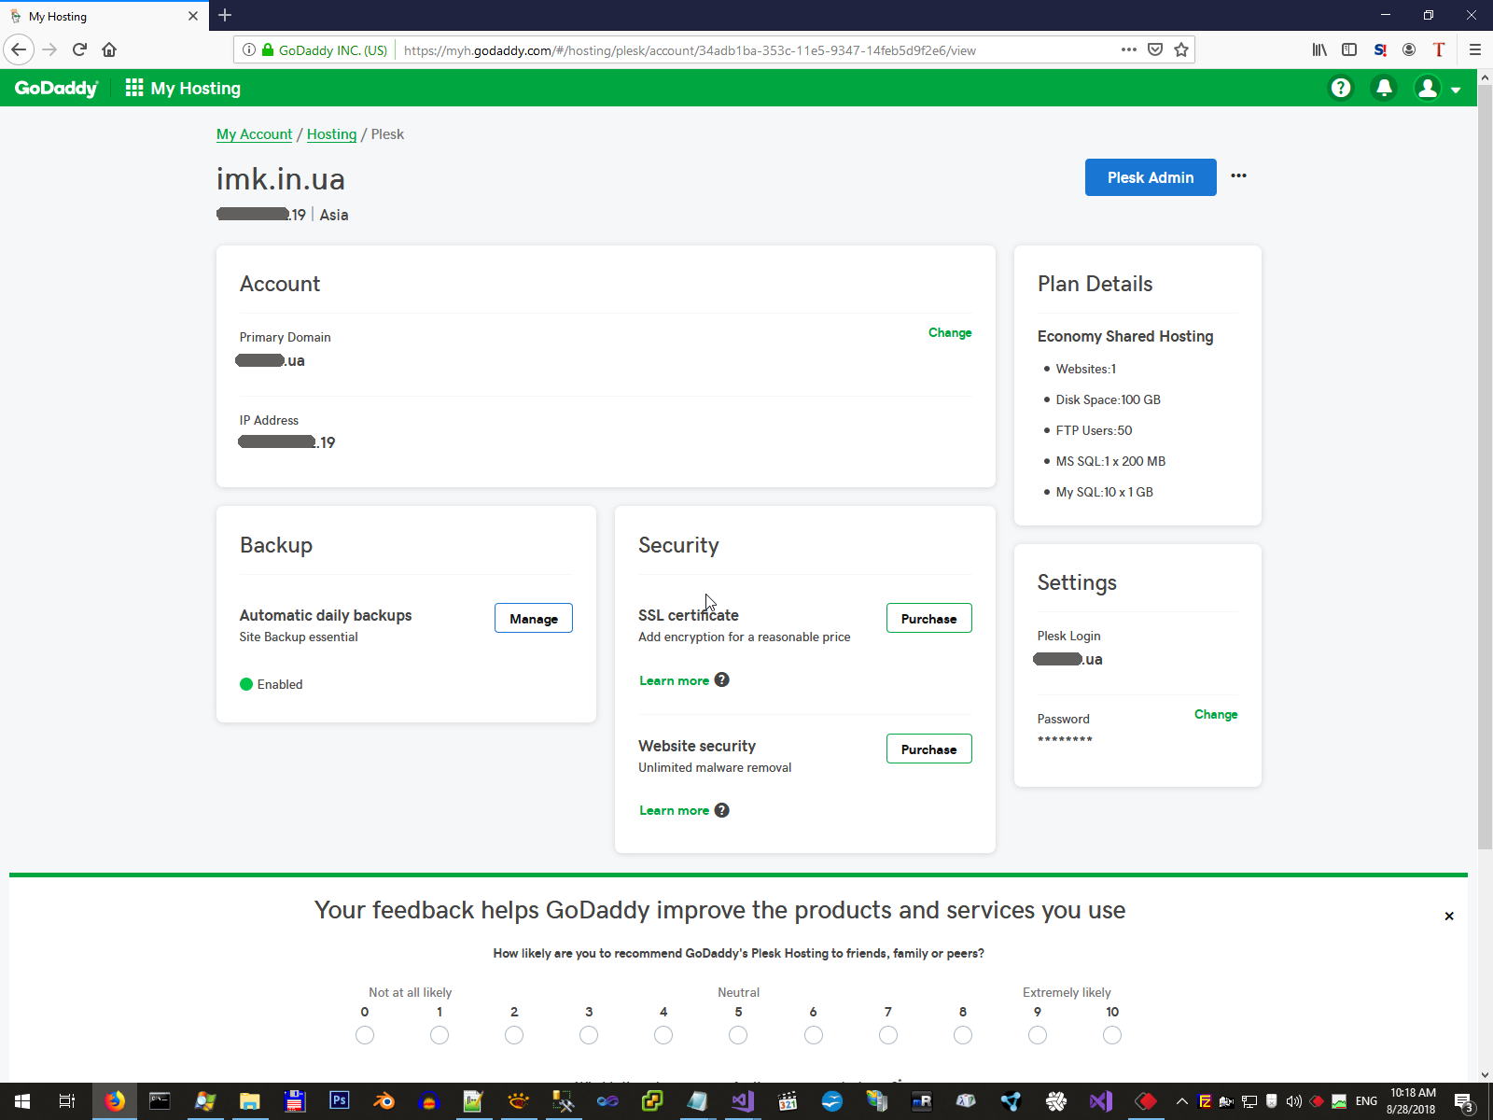Click the S! extension icon
This screenshot has height=1120, width=1493.
click(x=1380, y=49)
